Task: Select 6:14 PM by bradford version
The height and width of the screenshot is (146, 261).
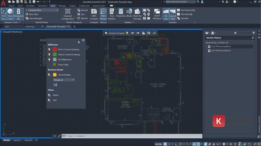Action: (230, 51)
